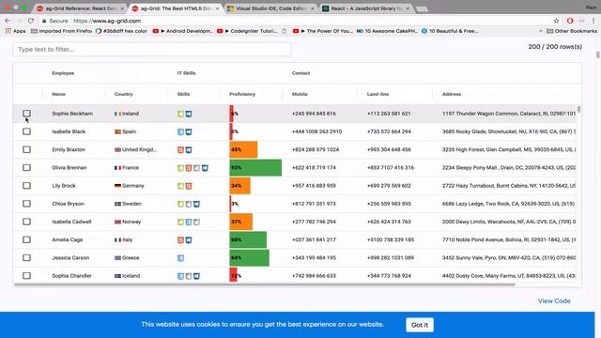Select the Sophia Chandler name cell
601x338 pixels.
(71, 276)
